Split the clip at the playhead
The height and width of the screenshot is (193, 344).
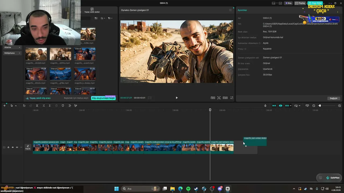click(37, 106)
